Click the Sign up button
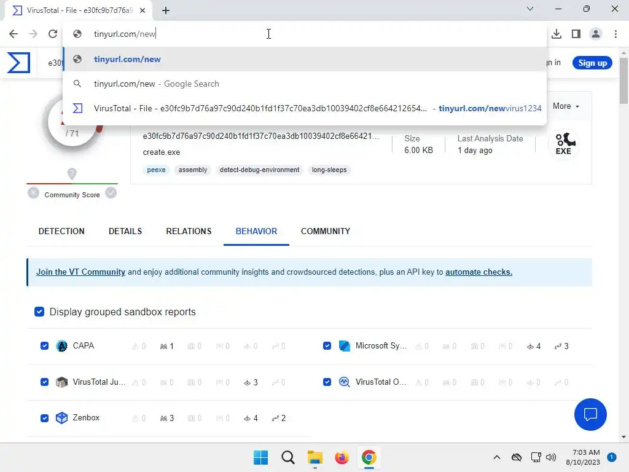The height and width of the screenshot is (472, 629). pos(592,63)
